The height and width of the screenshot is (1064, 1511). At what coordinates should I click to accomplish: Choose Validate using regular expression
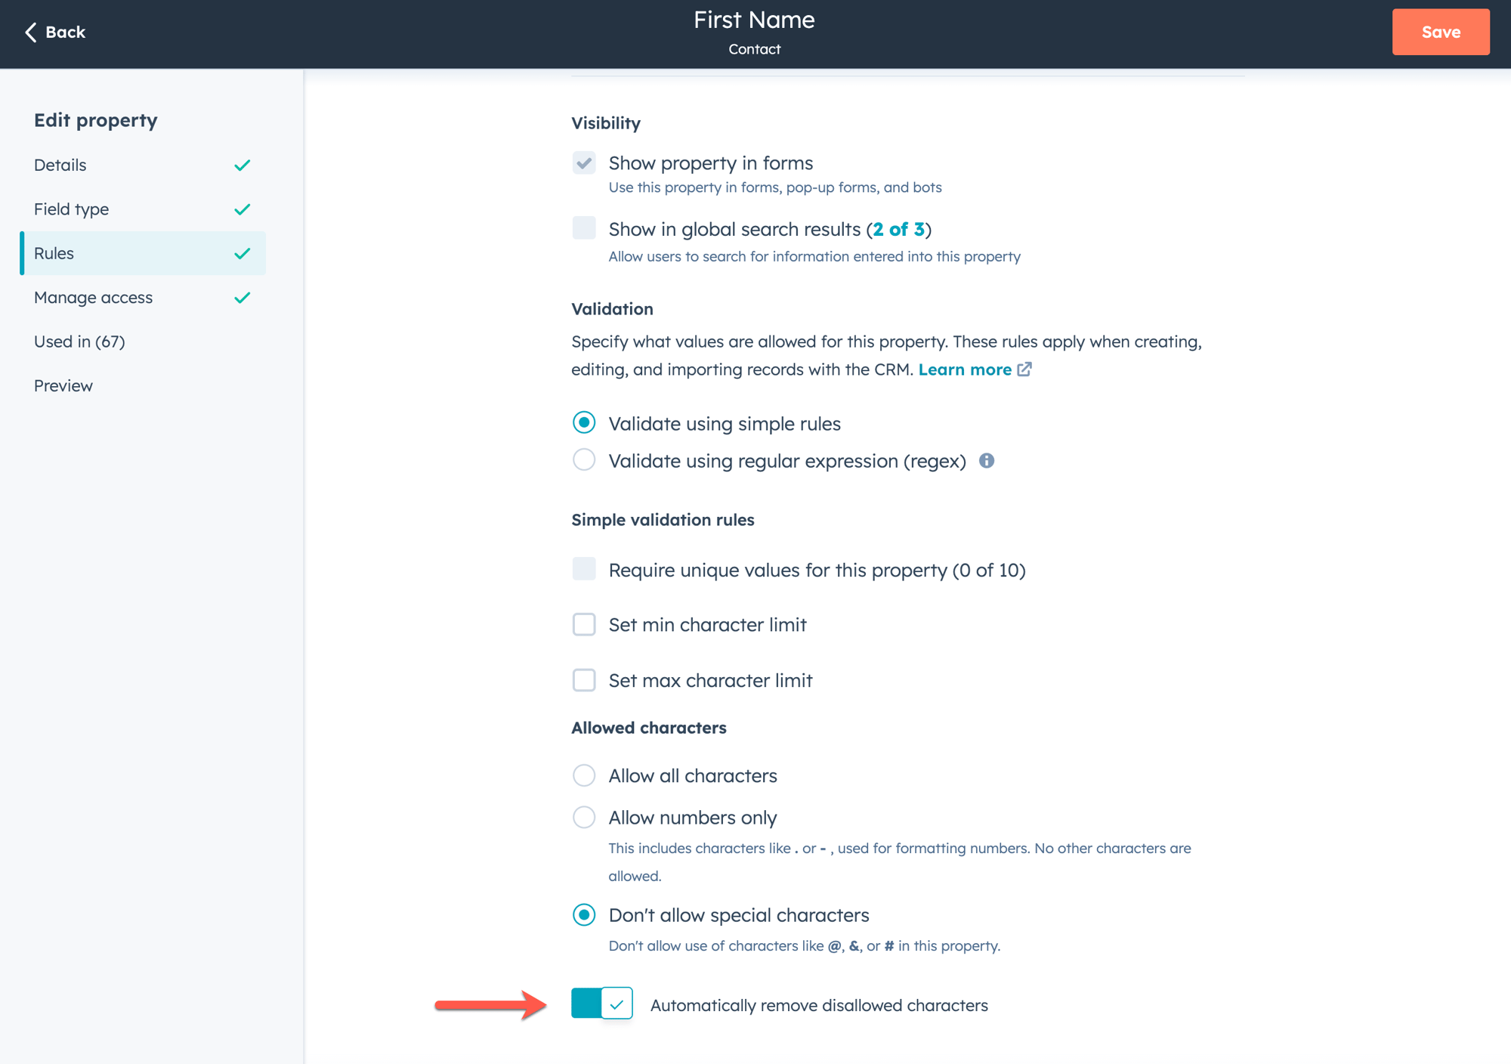[583, 460]
